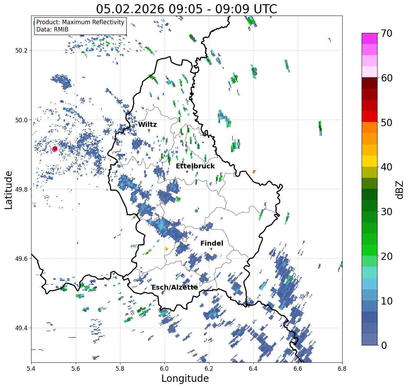Click the 'Data: RMIB' legend line
This screenshot has width=408, height=387.
point(52,29)
